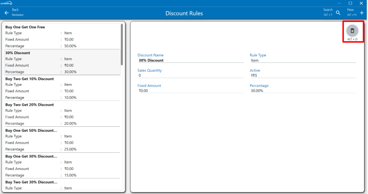The height and width of the screenshot is (194, 368).
Task: Select Buy One Get 50% Discount rule
Action: pos(31,131)
